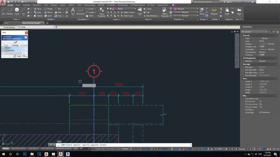
Task: Switch to the Model layout tab
Action: tap(6, 148)
